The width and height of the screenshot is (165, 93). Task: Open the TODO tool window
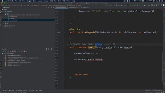point(5,90)
